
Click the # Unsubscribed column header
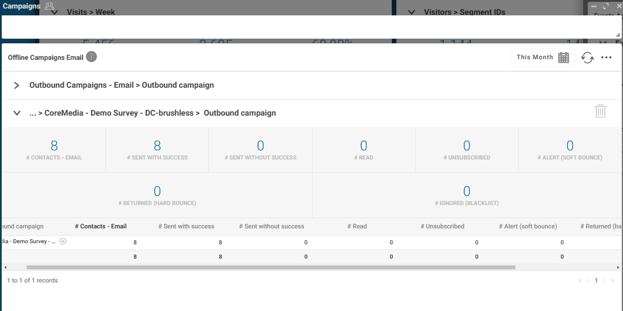point(442,226)
